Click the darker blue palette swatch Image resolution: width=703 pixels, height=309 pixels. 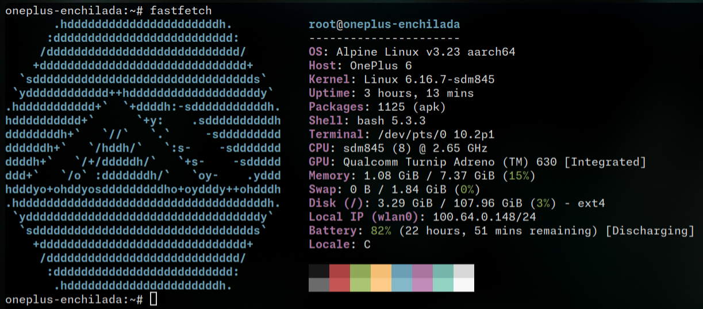[x=402, y=271]
